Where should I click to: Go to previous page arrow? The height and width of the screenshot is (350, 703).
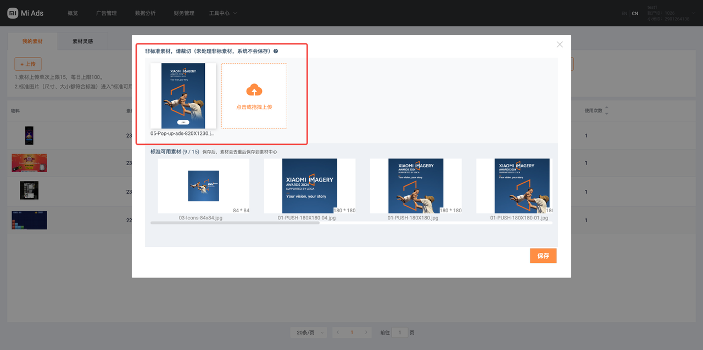[x=337, y=332]
